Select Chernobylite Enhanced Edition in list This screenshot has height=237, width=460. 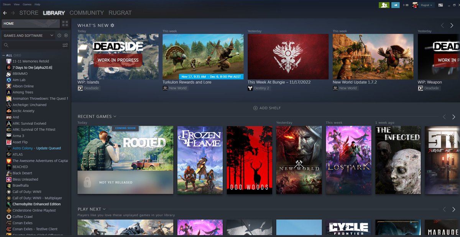click(36, 204)
